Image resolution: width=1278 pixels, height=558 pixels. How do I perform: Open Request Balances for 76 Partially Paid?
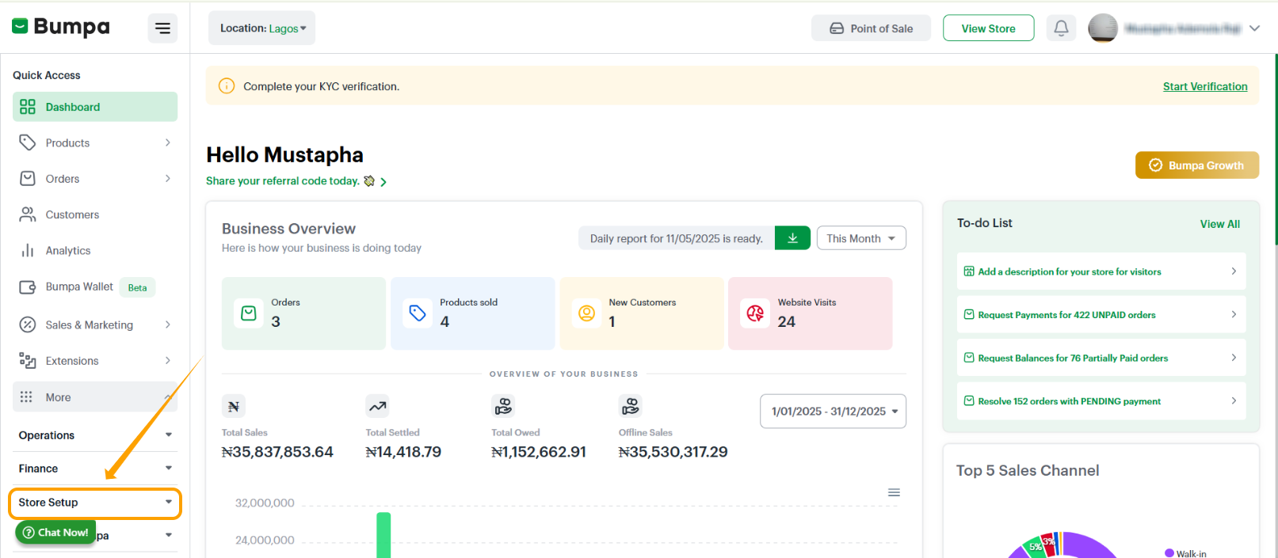tap(1101, 358)
